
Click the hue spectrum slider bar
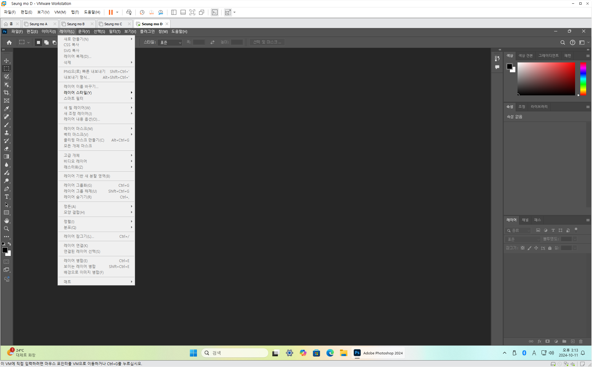583,79
